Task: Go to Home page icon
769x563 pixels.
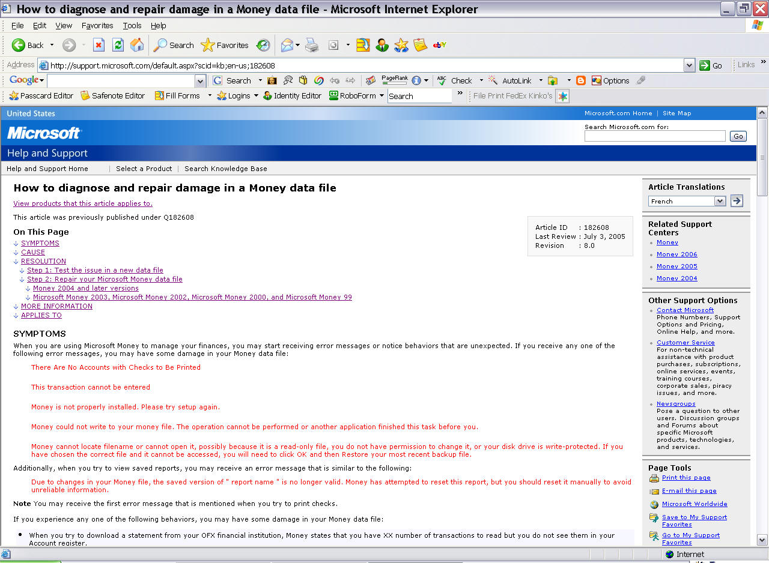Action: pyautogui.click(x=137, y=45)
